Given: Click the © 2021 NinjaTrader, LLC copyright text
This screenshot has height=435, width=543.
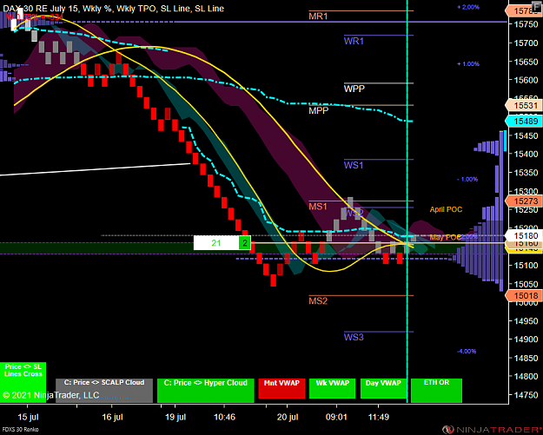Looking at the screenshot, I should (x=50, y=395).
